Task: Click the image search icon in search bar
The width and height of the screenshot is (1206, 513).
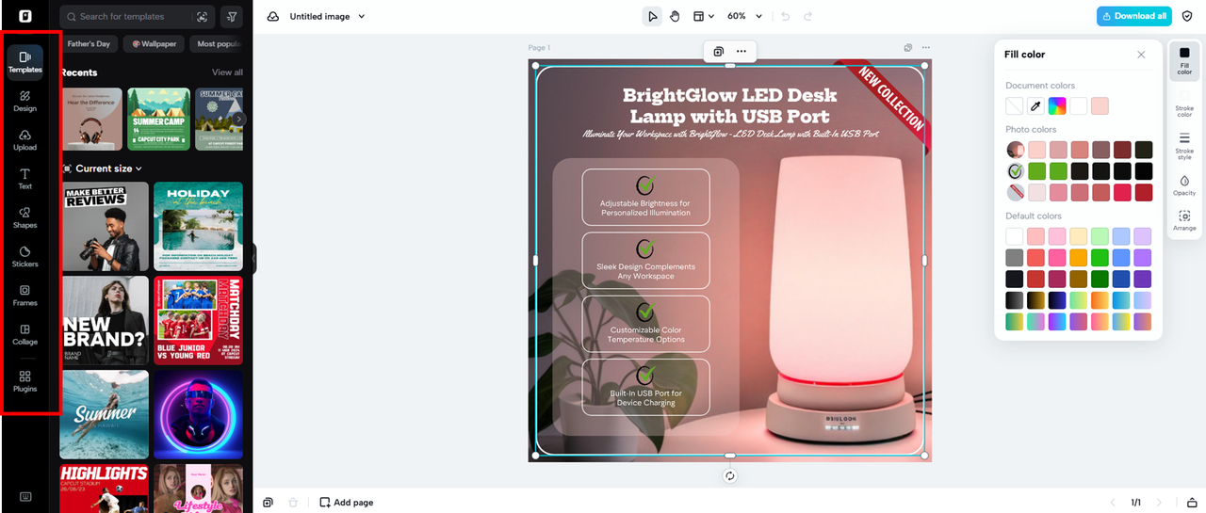Action: [202, 17]
